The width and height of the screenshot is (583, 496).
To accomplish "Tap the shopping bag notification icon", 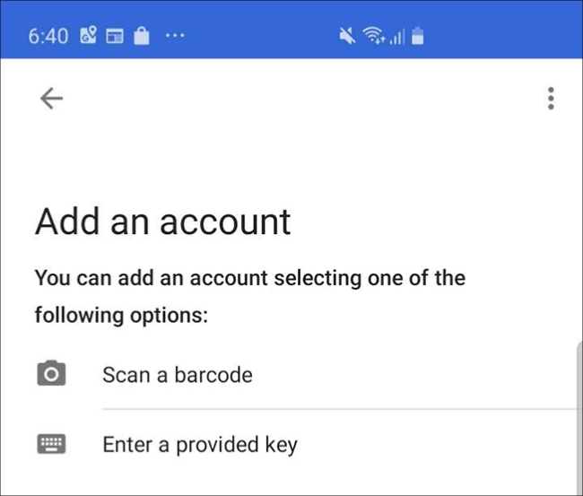I will 140,37.
